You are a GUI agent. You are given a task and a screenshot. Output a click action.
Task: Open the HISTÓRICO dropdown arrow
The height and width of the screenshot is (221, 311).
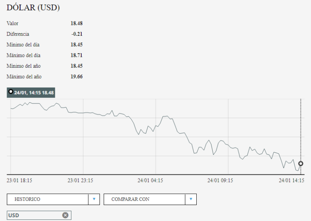[94, 199]
